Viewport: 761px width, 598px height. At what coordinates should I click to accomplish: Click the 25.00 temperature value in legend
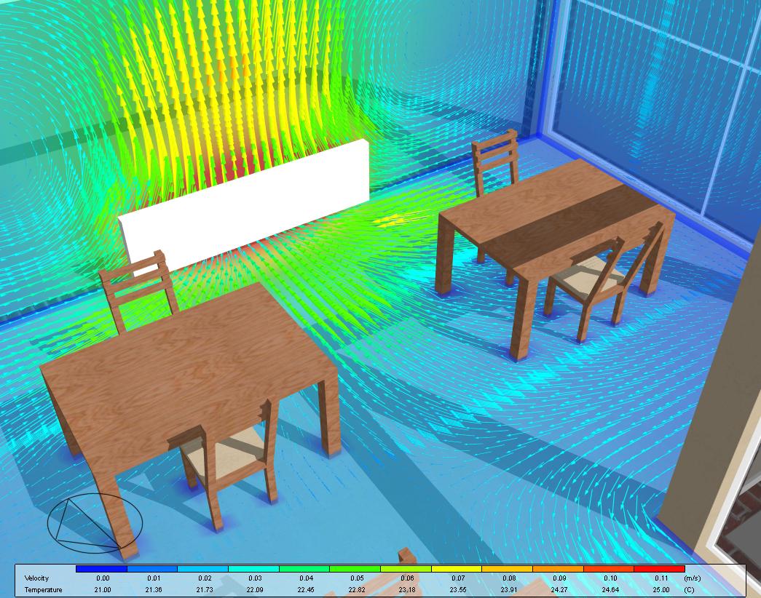[x=659, y=589]
